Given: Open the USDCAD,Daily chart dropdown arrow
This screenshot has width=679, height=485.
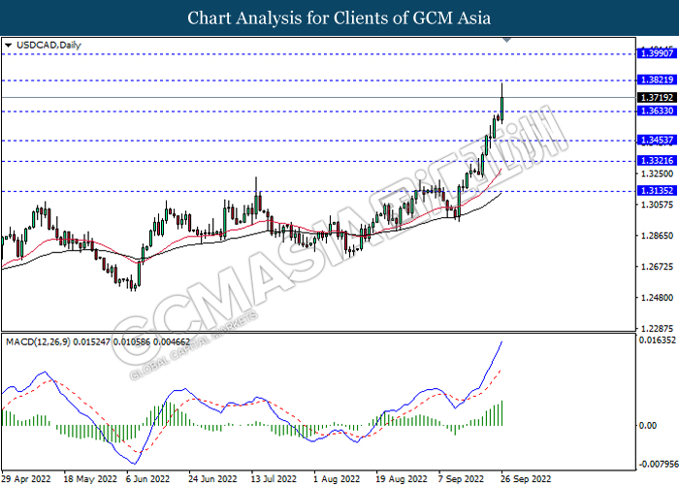Looking at the screenshot, I should 8,45.
